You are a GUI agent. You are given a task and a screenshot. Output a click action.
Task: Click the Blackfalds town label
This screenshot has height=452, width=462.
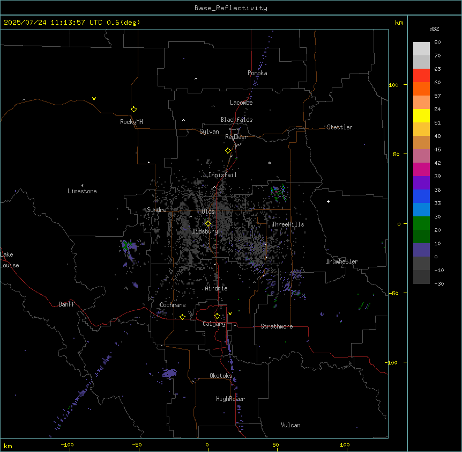236,120
